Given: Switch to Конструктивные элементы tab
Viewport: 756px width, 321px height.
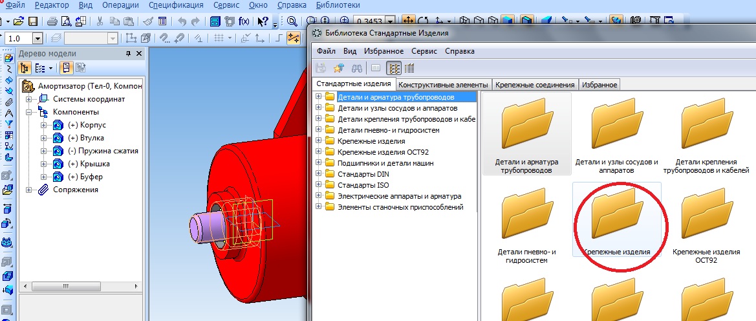Looking at the screenshot, I should point(444,85).
